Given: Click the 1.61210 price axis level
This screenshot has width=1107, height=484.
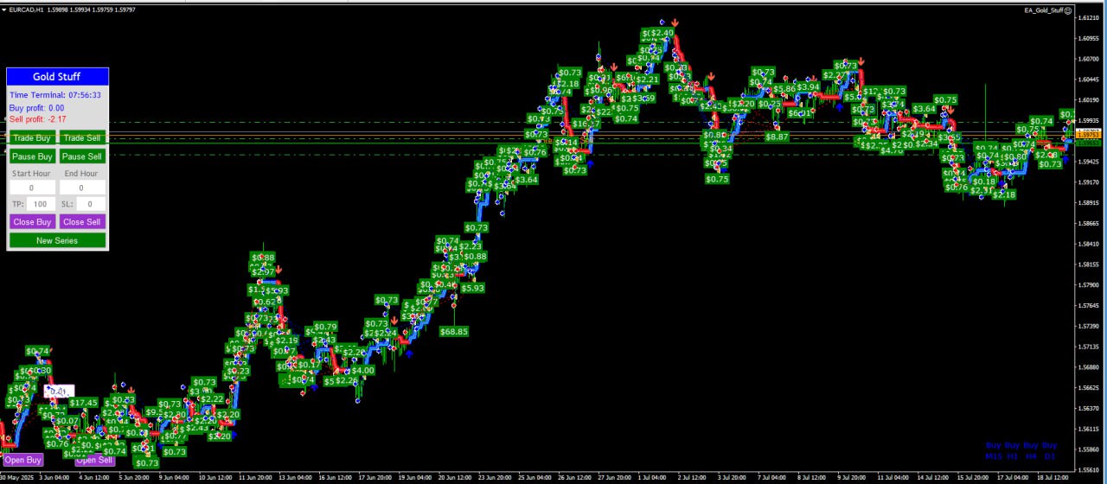Looking at the screenshot, I should pyautogui.click(x=1089, y=17).
